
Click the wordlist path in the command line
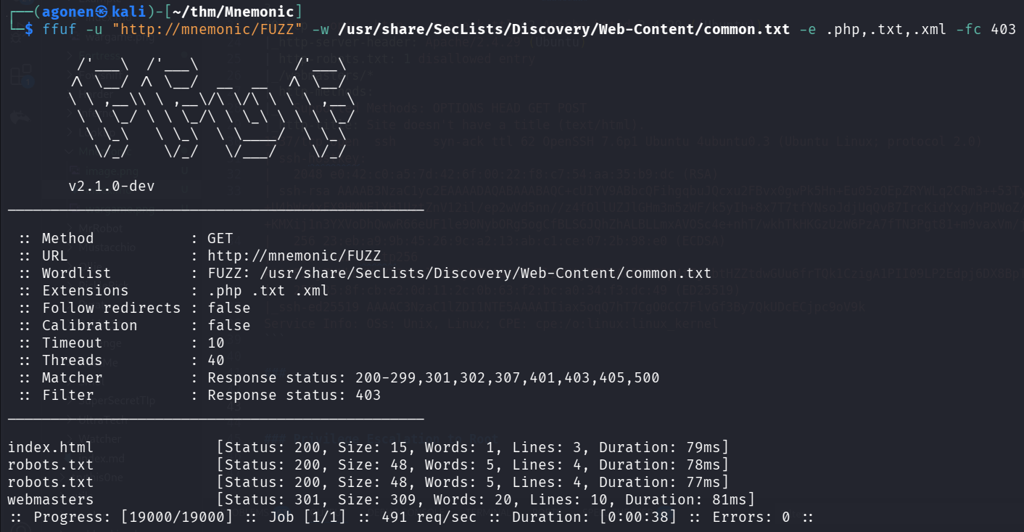[x=563, y=29]
